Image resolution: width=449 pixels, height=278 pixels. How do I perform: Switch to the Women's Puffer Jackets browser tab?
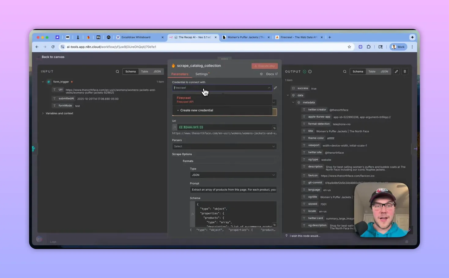(x=246, y=37)
